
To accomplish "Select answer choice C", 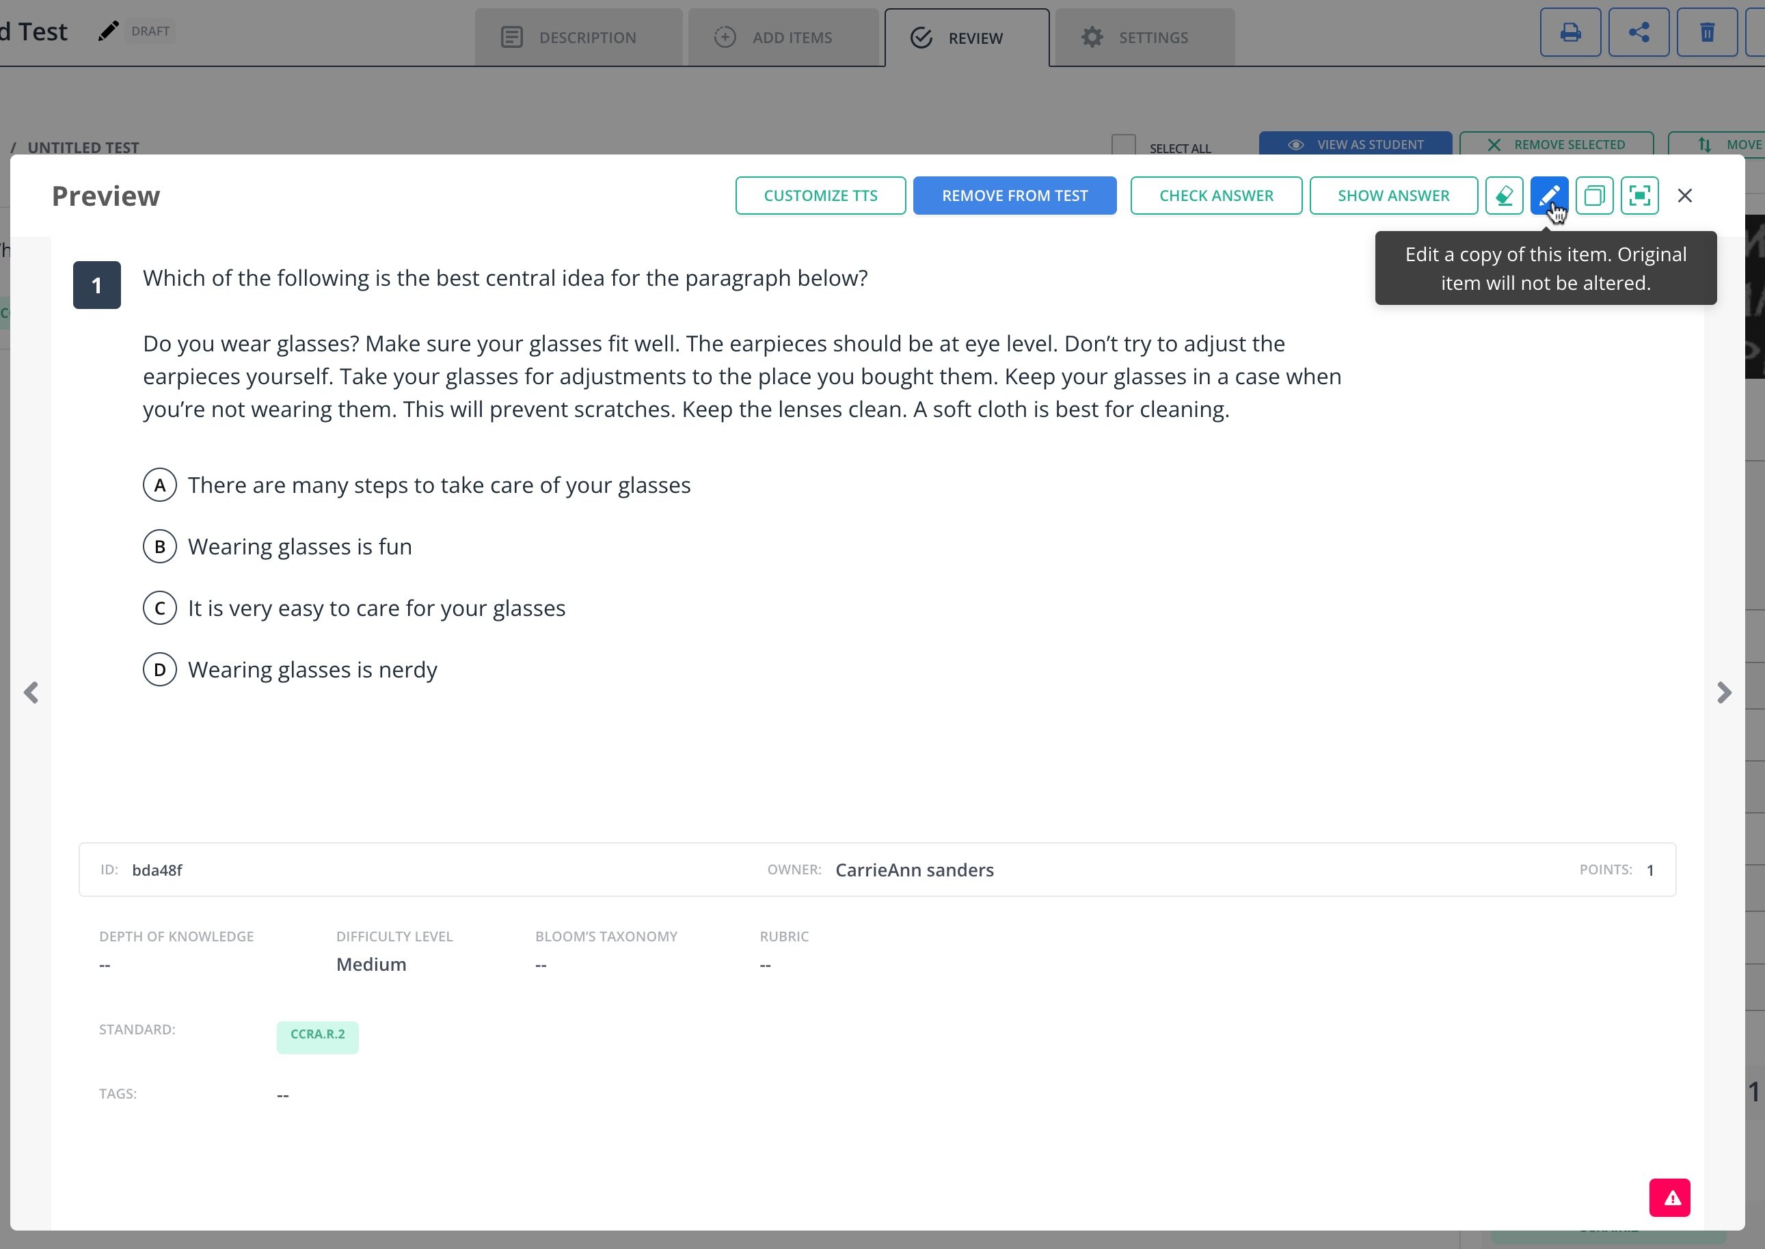I will 160,608.
